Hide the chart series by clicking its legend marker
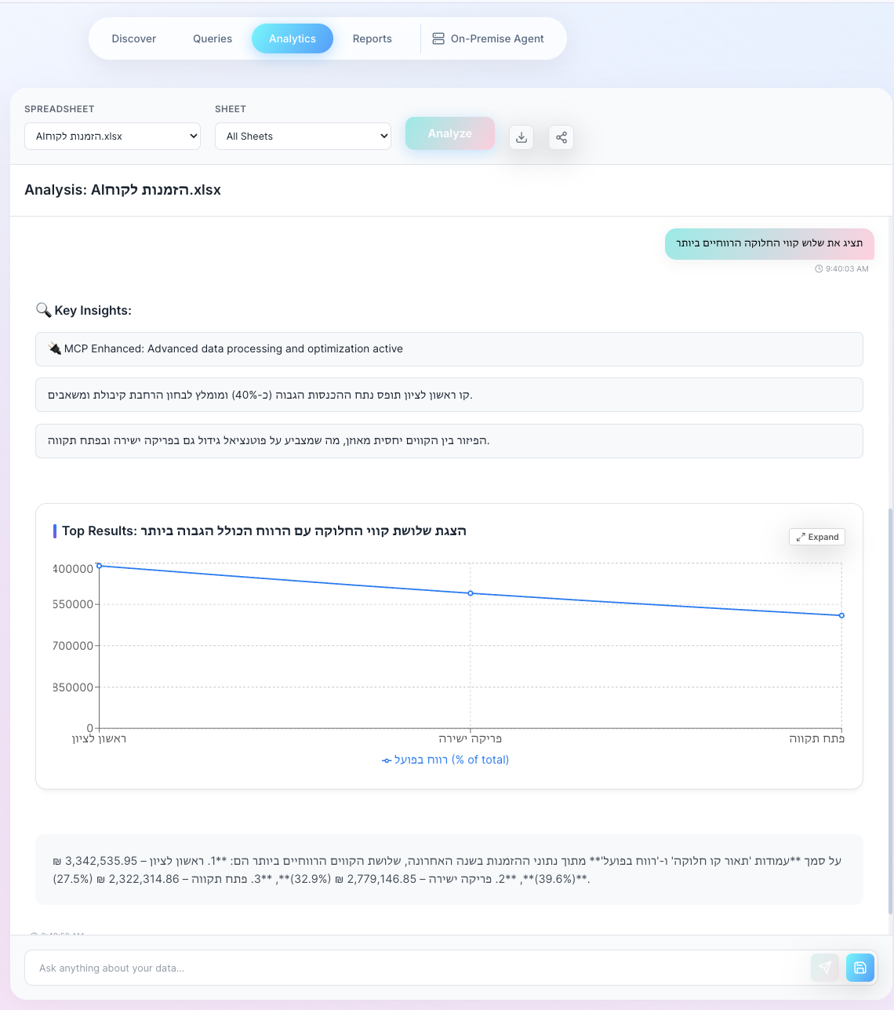Viewport: 894px width, 1010px height. [386, 760]
